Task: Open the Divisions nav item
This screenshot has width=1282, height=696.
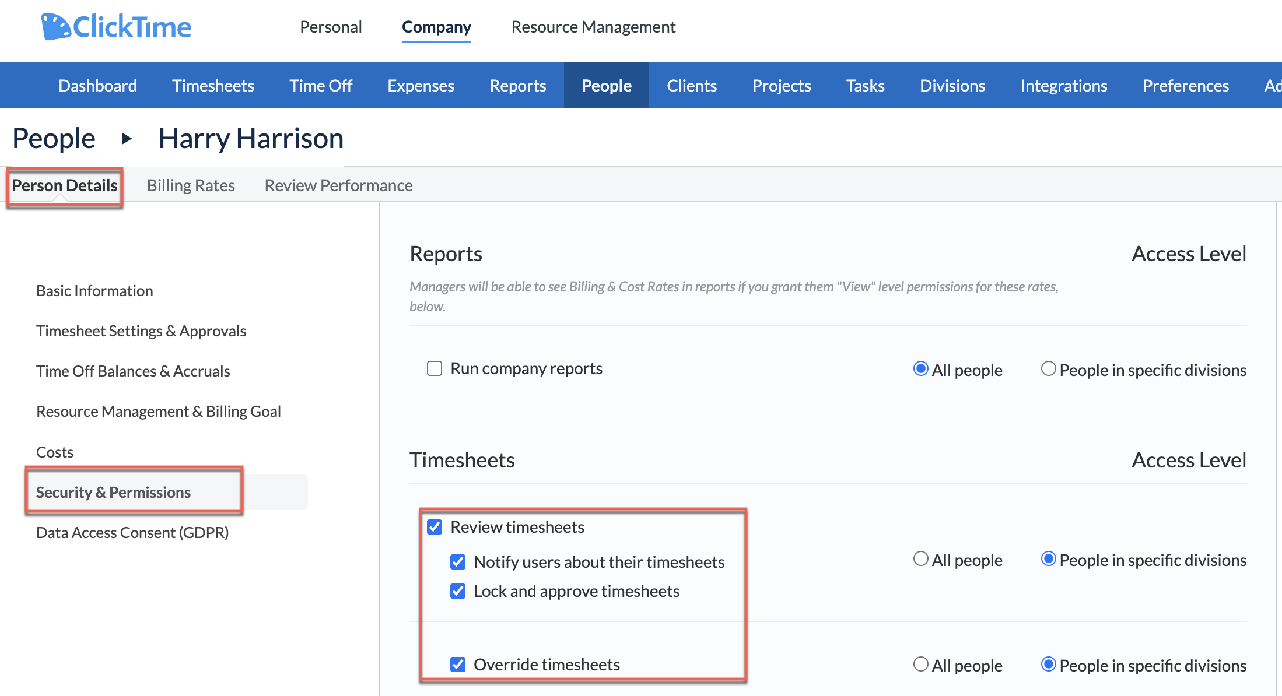Action: 952,86
